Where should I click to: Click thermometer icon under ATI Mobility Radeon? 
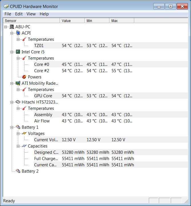[x=24, y=89]
